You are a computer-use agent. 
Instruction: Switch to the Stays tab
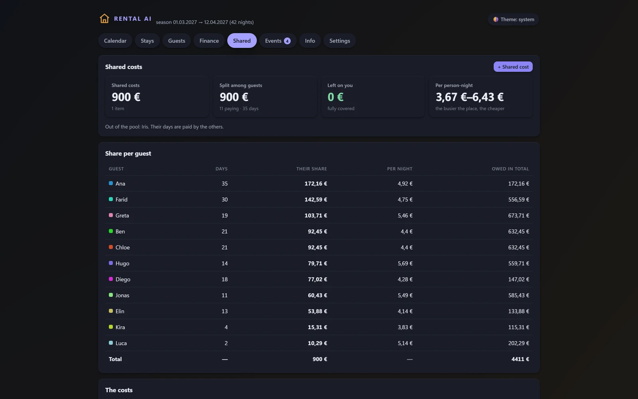point(147,41)
